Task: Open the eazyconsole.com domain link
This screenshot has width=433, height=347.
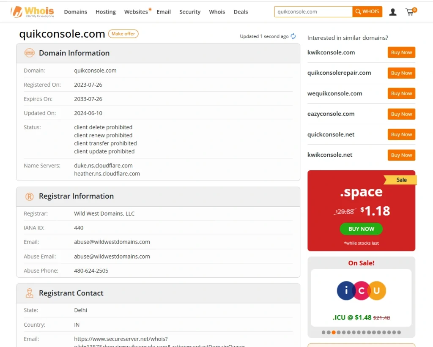Action: coord(331,114)
